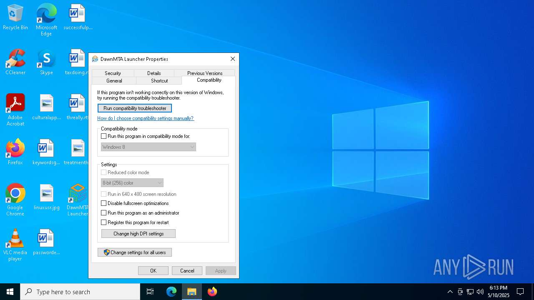
Task: Select the Adobe Acrobat desktop icon
Action: pos(15,110)
